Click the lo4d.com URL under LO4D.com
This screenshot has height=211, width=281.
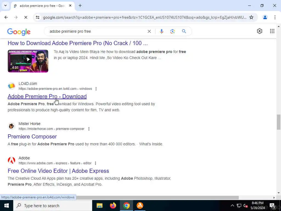pyautogui.click(x=55, y=89)
